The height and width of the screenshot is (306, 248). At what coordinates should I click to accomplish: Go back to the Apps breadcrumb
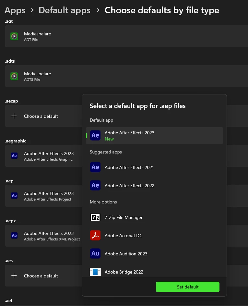15,10
